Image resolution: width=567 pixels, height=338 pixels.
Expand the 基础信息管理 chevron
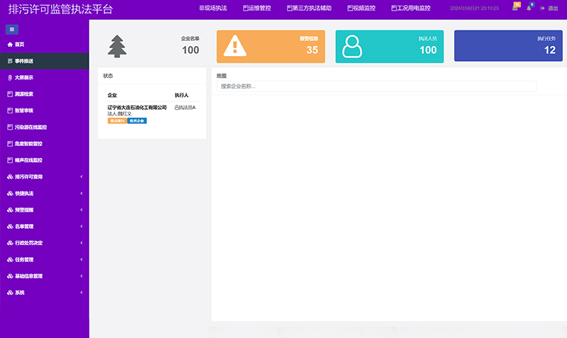82,276
